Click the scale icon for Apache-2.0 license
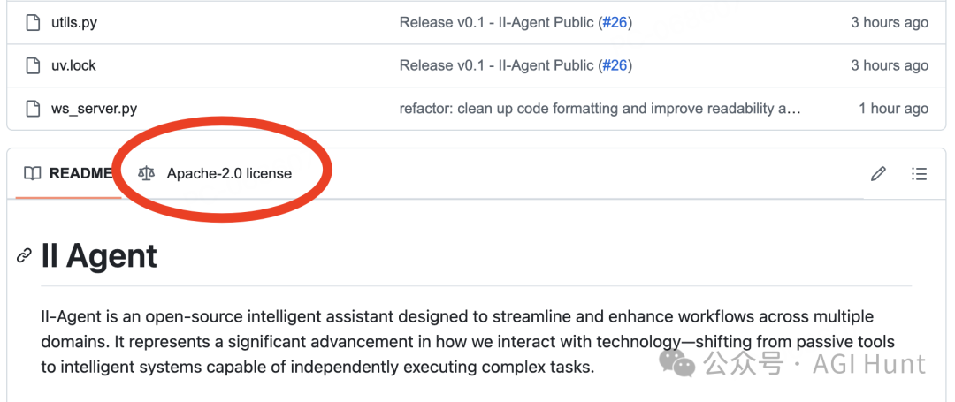 (146, 173)
